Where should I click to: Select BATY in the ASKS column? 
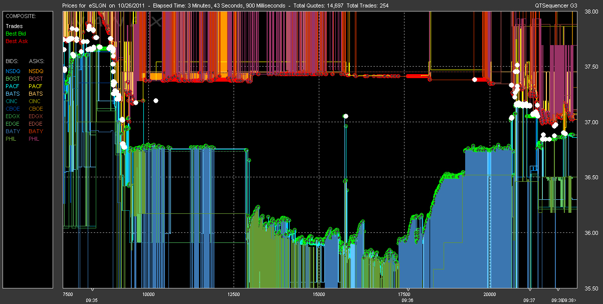click(x=36, y=131)
